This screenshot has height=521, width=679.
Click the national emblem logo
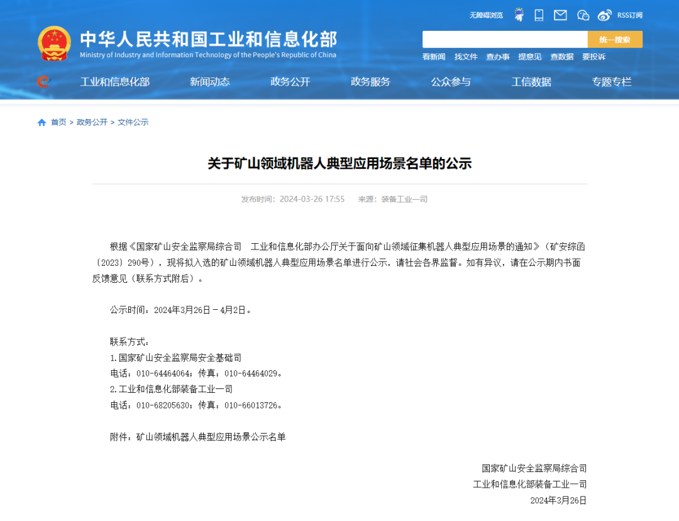tap(54, 43)
